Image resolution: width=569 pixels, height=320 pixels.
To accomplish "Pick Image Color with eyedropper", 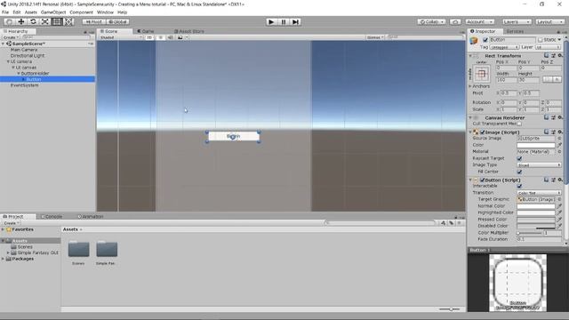I will [x=559, y=145].
